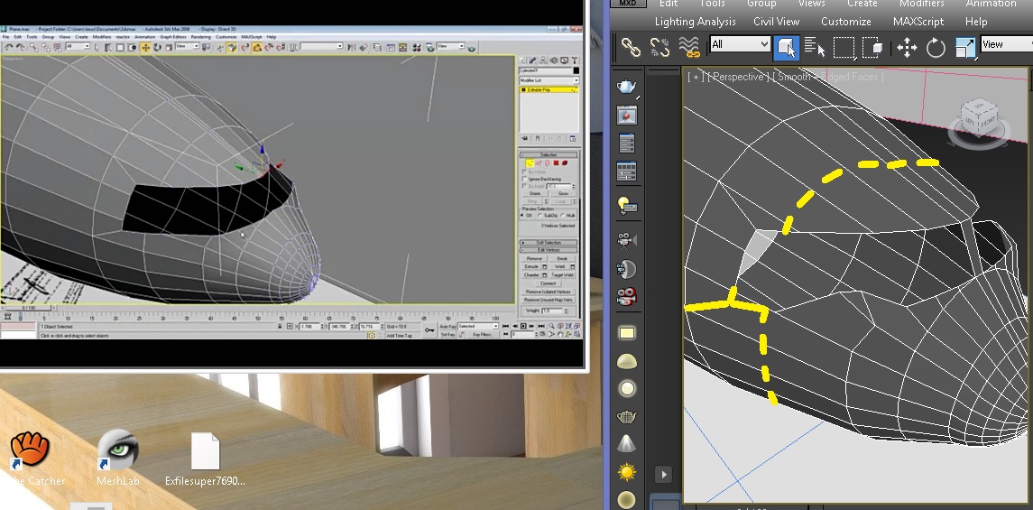The height and width of the screenshot is (510, 1033).
Task: Select Element sub-object level icon
Action: 565,162
